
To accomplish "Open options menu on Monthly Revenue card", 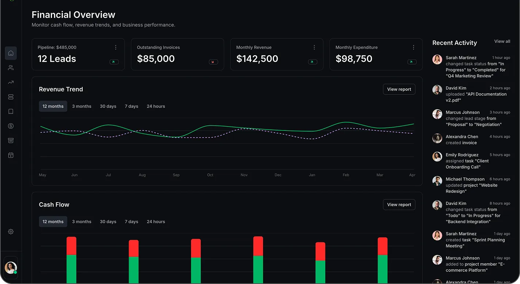I will pyautogui.click(x=314, y=47).
